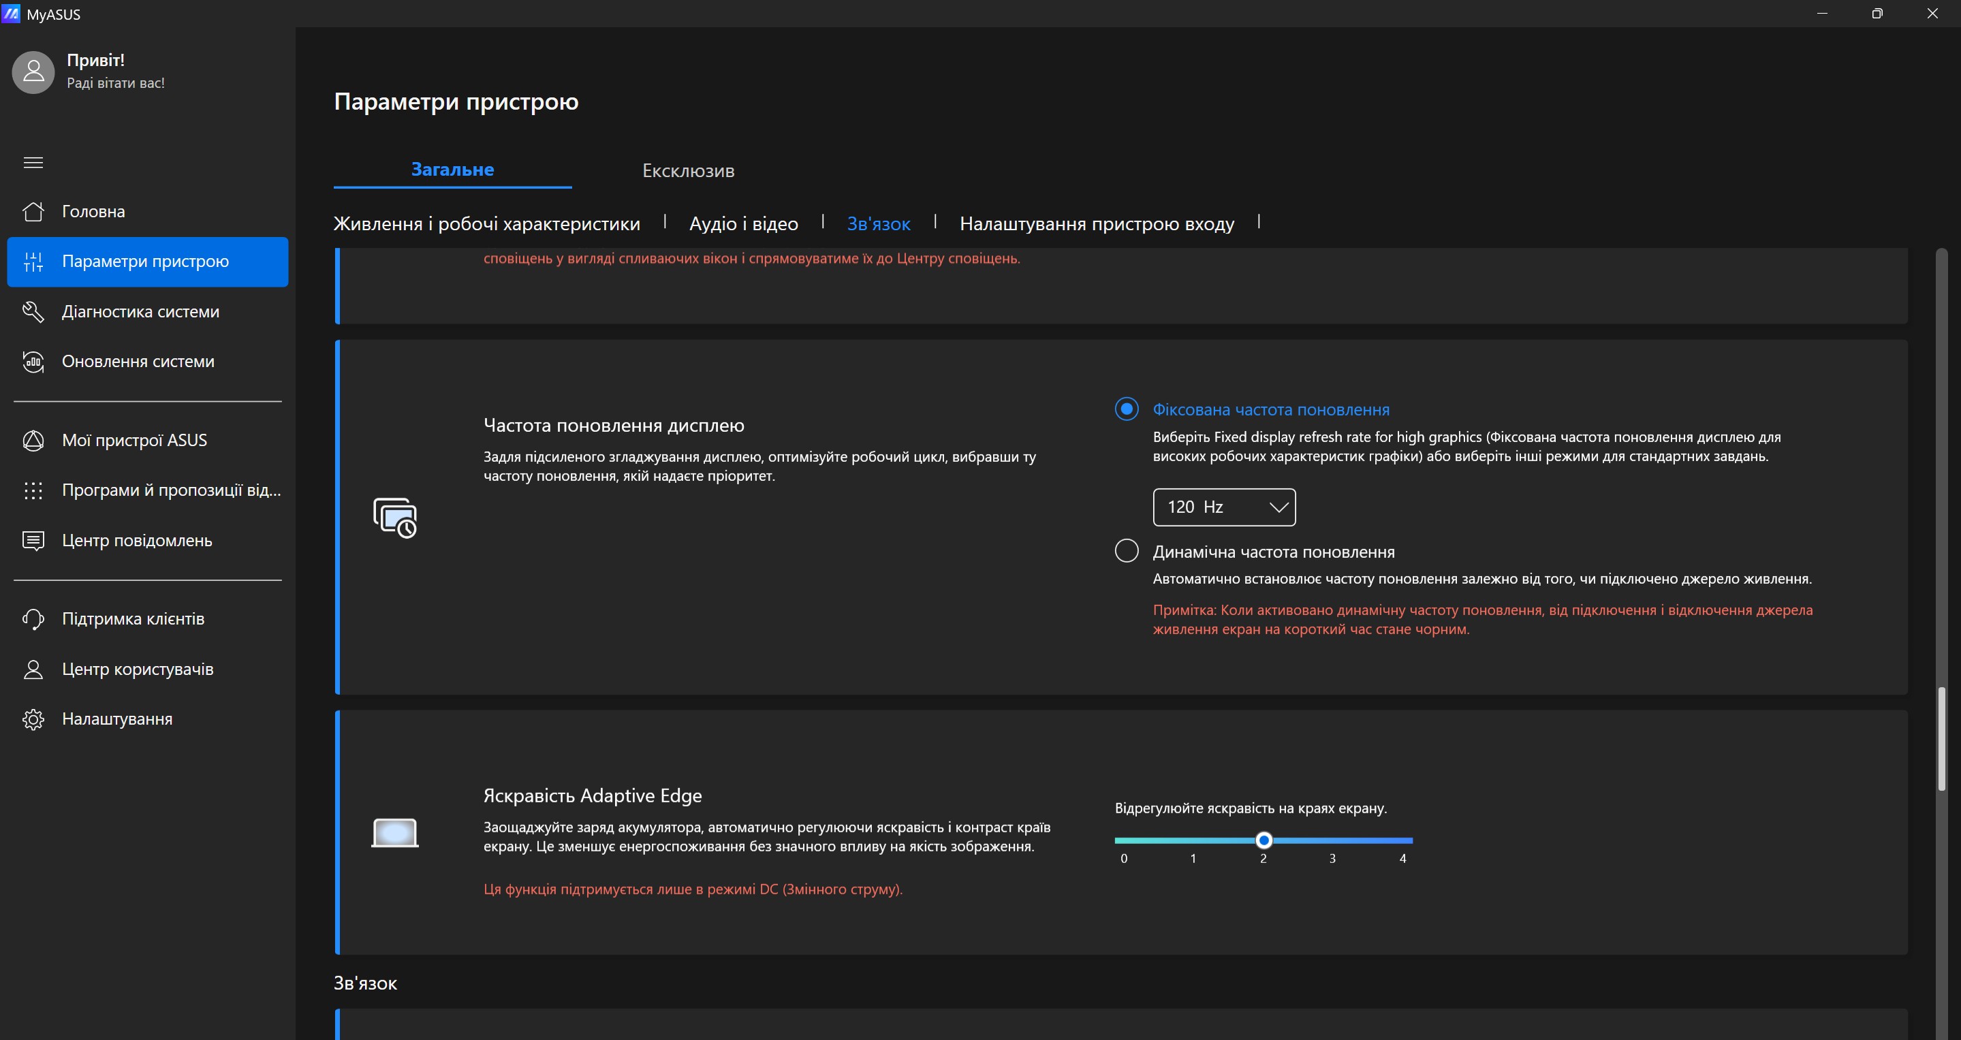Click the user profile avatar icon
This screenshot has height=1040, width=1961.
[33, 72]
